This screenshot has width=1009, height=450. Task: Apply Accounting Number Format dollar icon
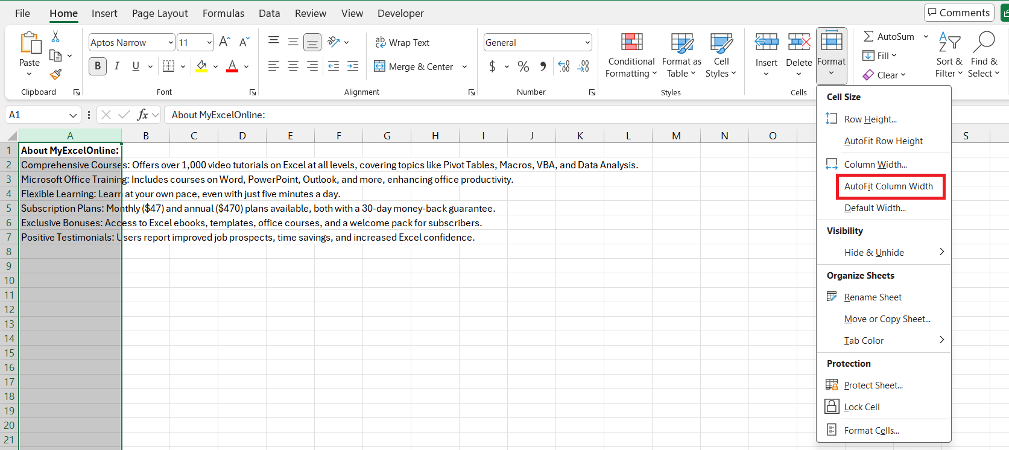(492, 66)
